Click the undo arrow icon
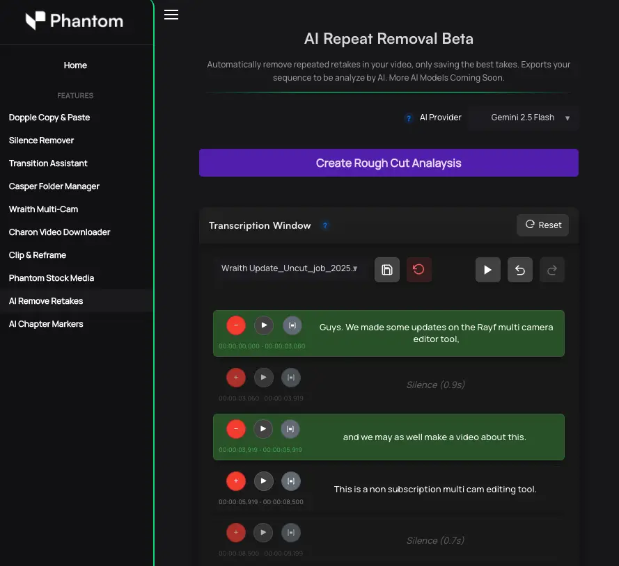Image resolution: width=619 pixels, height=566 pixels. [520, 270]
